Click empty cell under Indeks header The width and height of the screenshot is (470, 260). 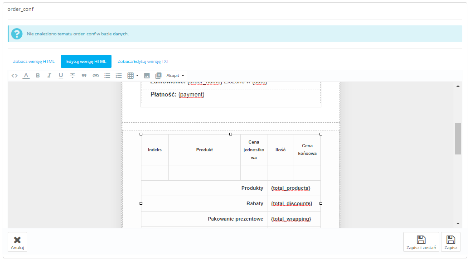(155, 173)
